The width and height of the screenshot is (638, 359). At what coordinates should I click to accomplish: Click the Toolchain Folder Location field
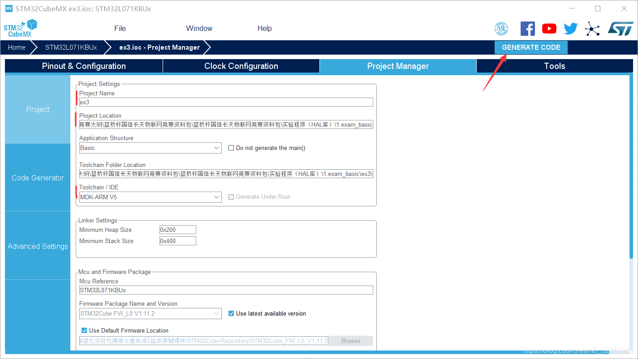click(226, 174)
